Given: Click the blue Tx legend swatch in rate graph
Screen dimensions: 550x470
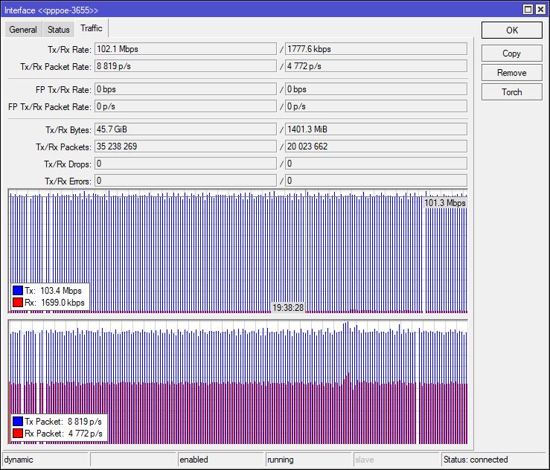Looking at the screenshot, I should (x=18, y=291).
